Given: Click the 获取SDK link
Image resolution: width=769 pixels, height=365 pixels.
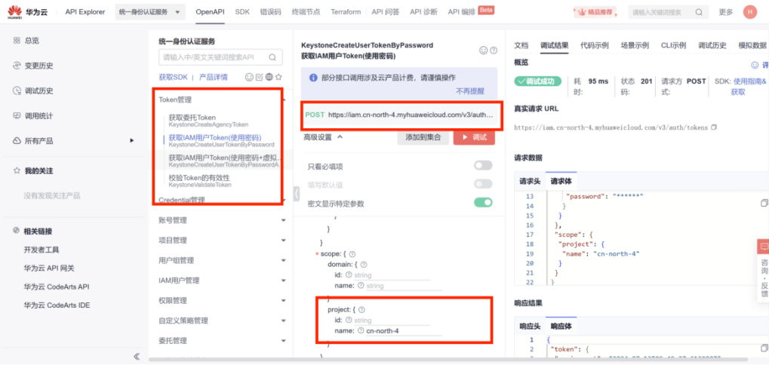Looking at the screenshot, I should click(173, 77).
